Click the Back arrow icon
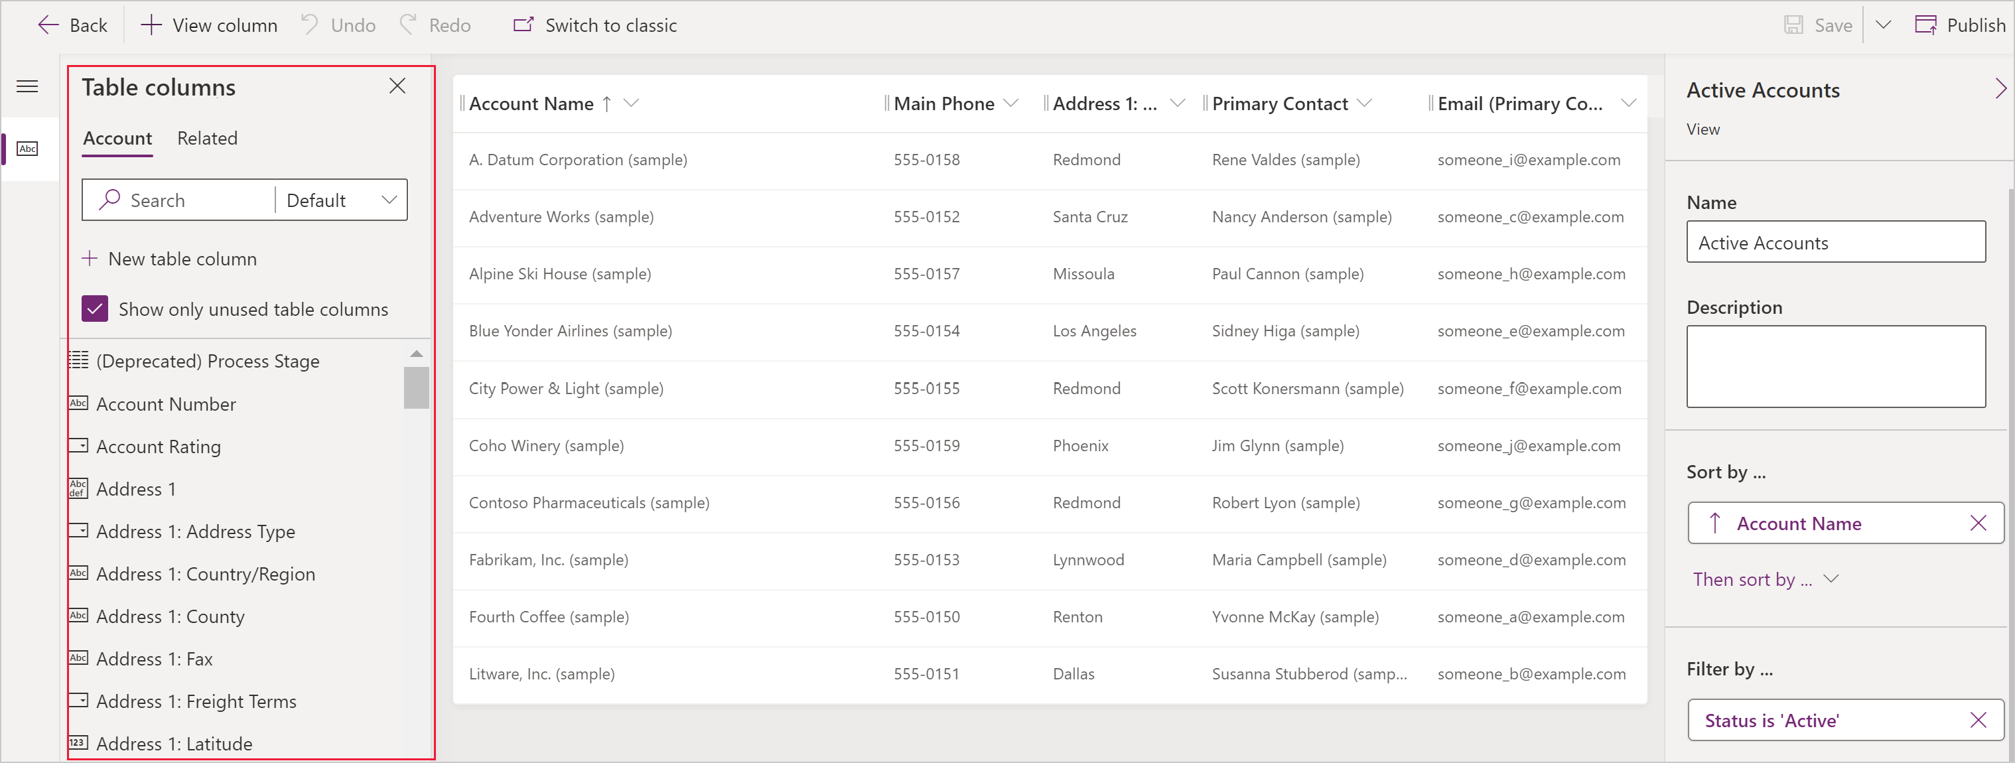Image resolution: width=2015 pixels, height=763 pixels. (x=46, y=23)
